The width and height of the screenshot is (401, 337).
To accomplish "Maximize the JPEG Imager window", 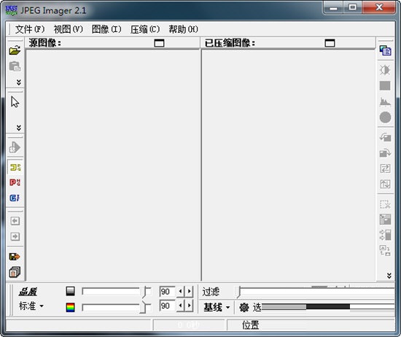I will pyautogui.click(x=352, y=7).
